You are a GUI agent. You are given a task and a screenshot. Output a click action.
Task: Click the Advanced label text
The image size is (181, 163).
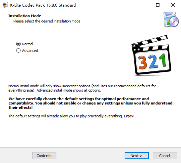[30, 51]
